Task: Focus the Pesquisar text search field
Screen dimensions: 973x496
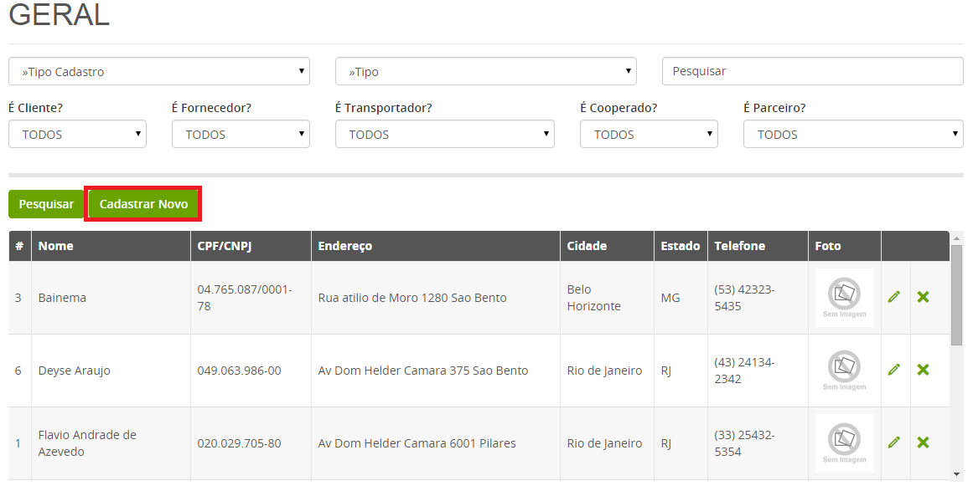Action: coord(813,71)
